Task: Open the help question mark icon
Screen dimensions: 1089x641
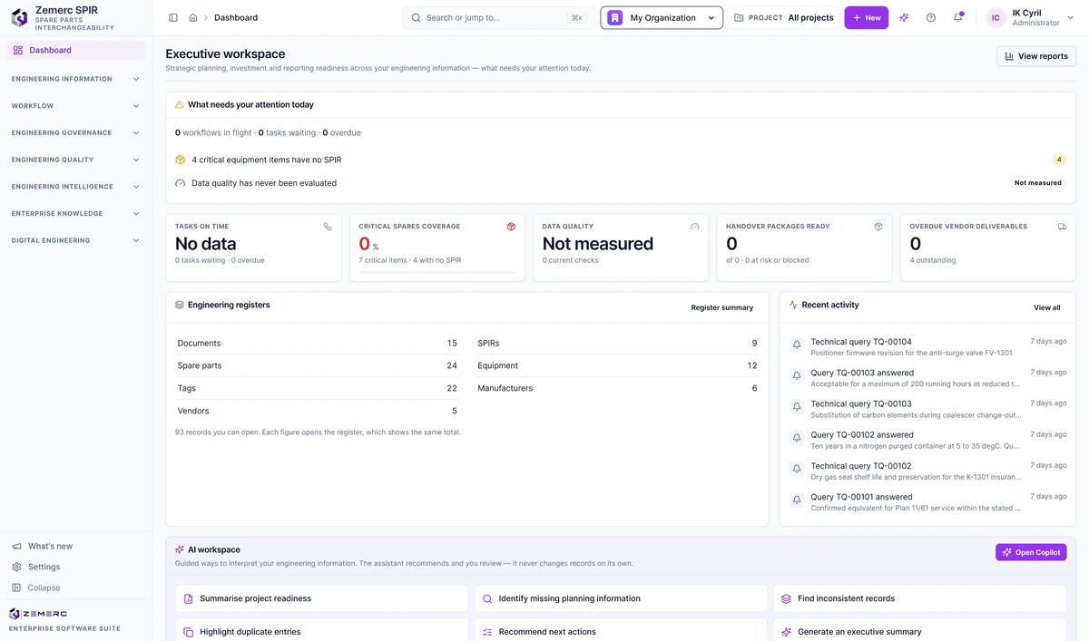Action: point(930,17)
